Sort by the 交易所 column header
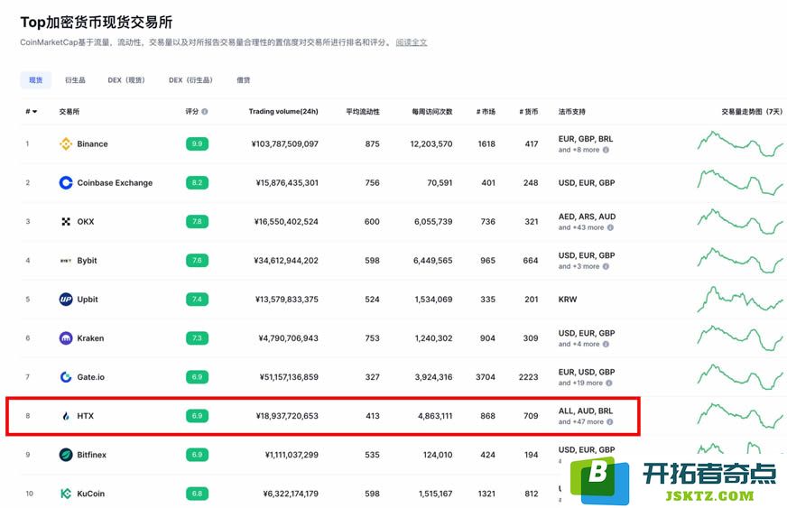787x508 pixels. 69,112
